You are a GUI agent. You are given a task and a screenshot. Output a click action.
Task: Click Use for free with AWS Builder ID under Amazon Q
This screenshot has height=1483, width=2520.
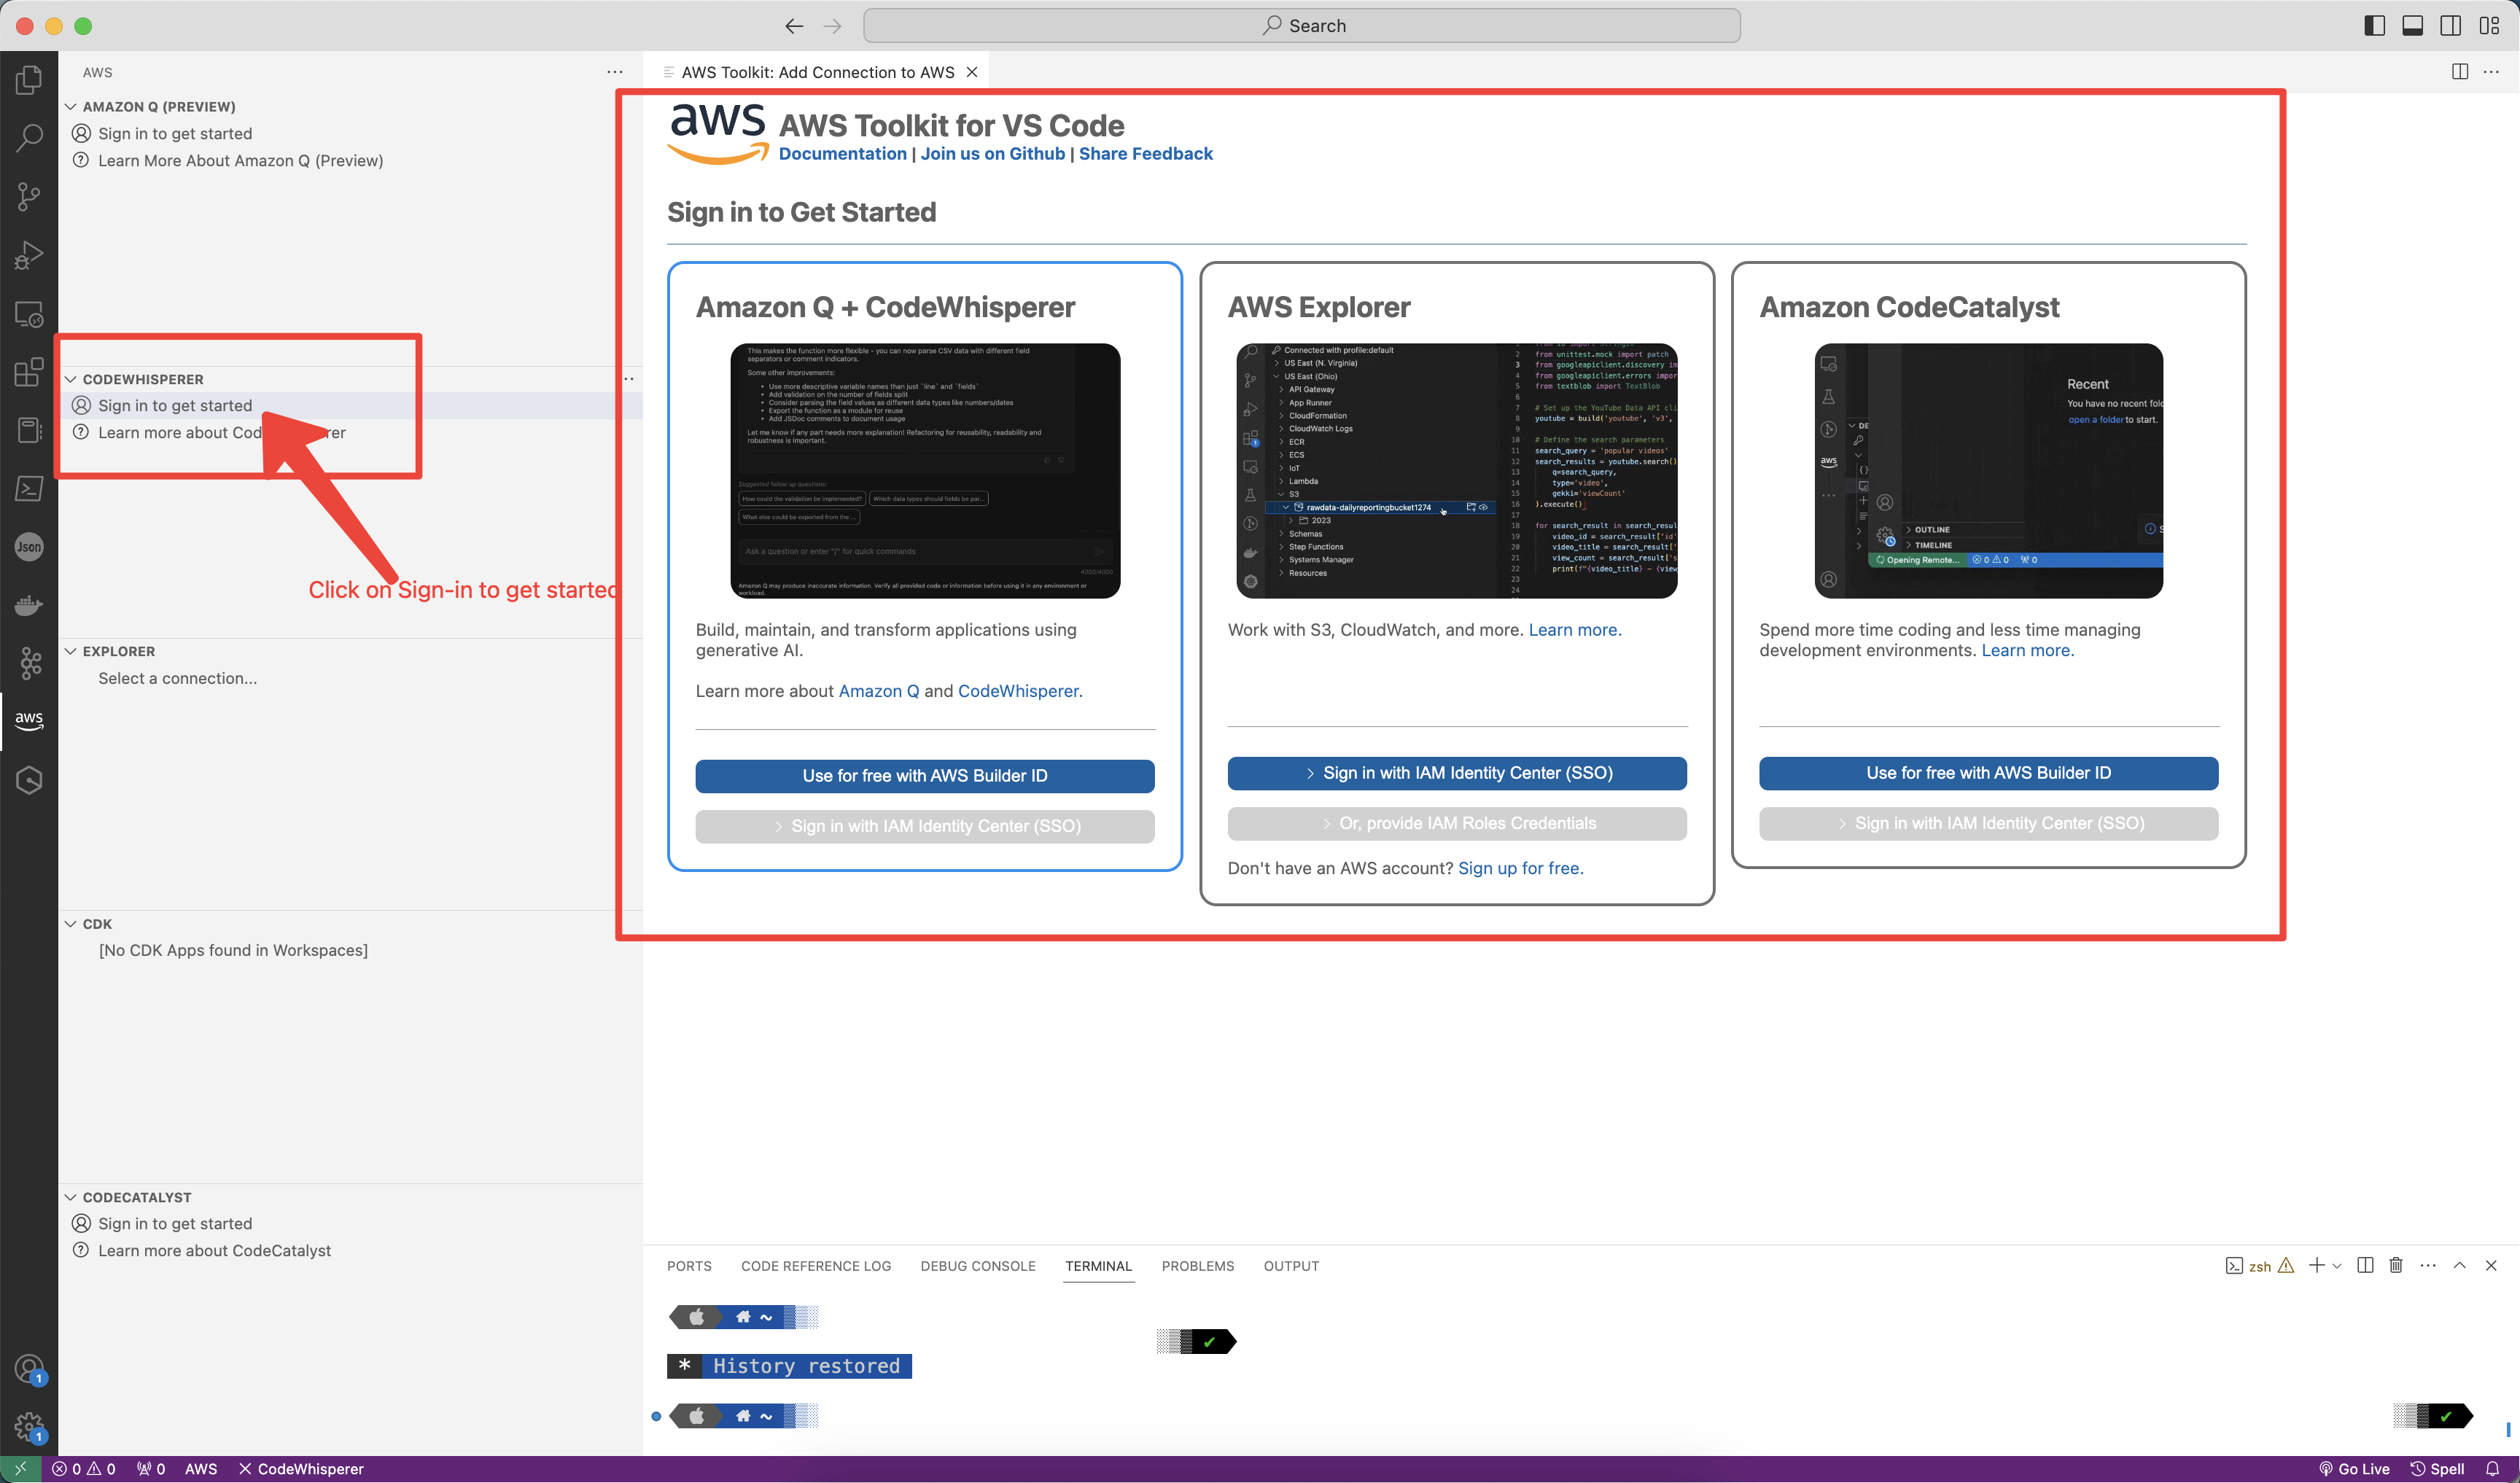[925, 776]
